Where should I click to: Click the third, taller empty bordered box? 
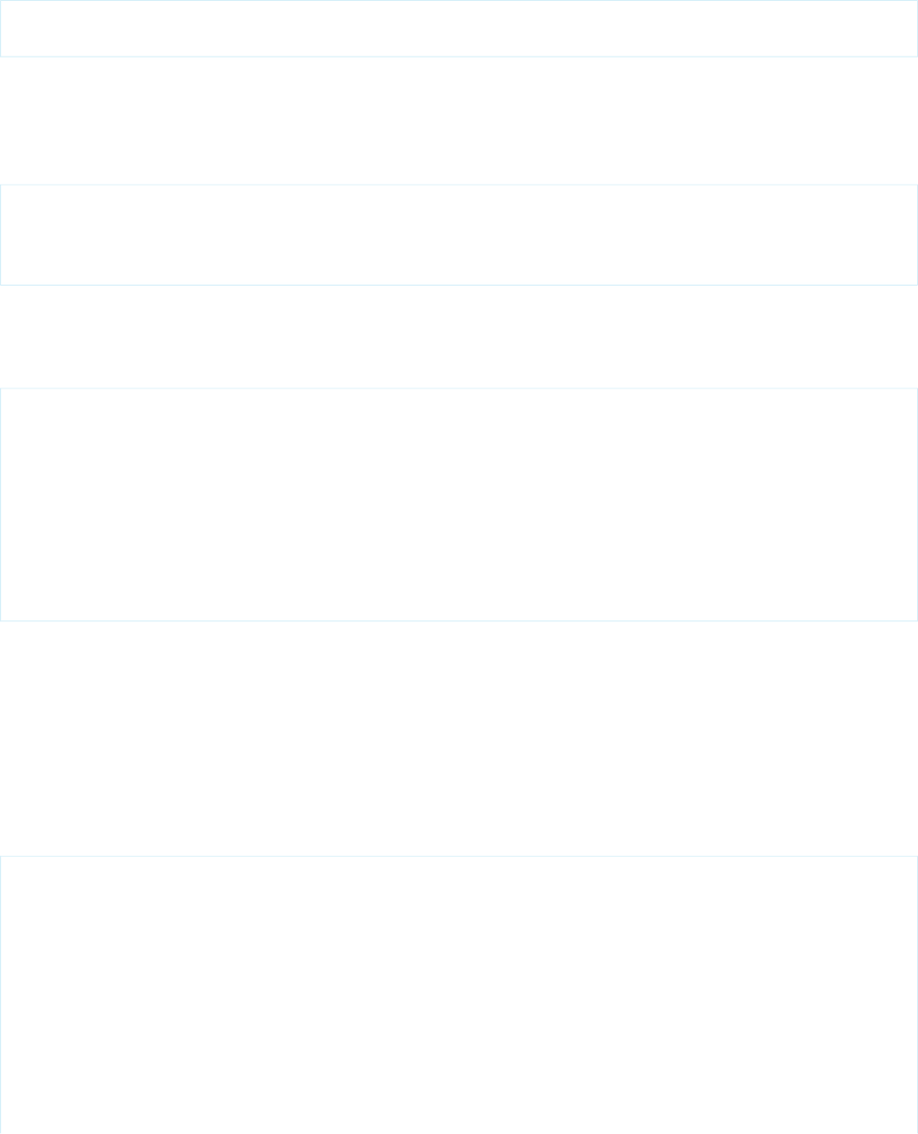(459, 504)
